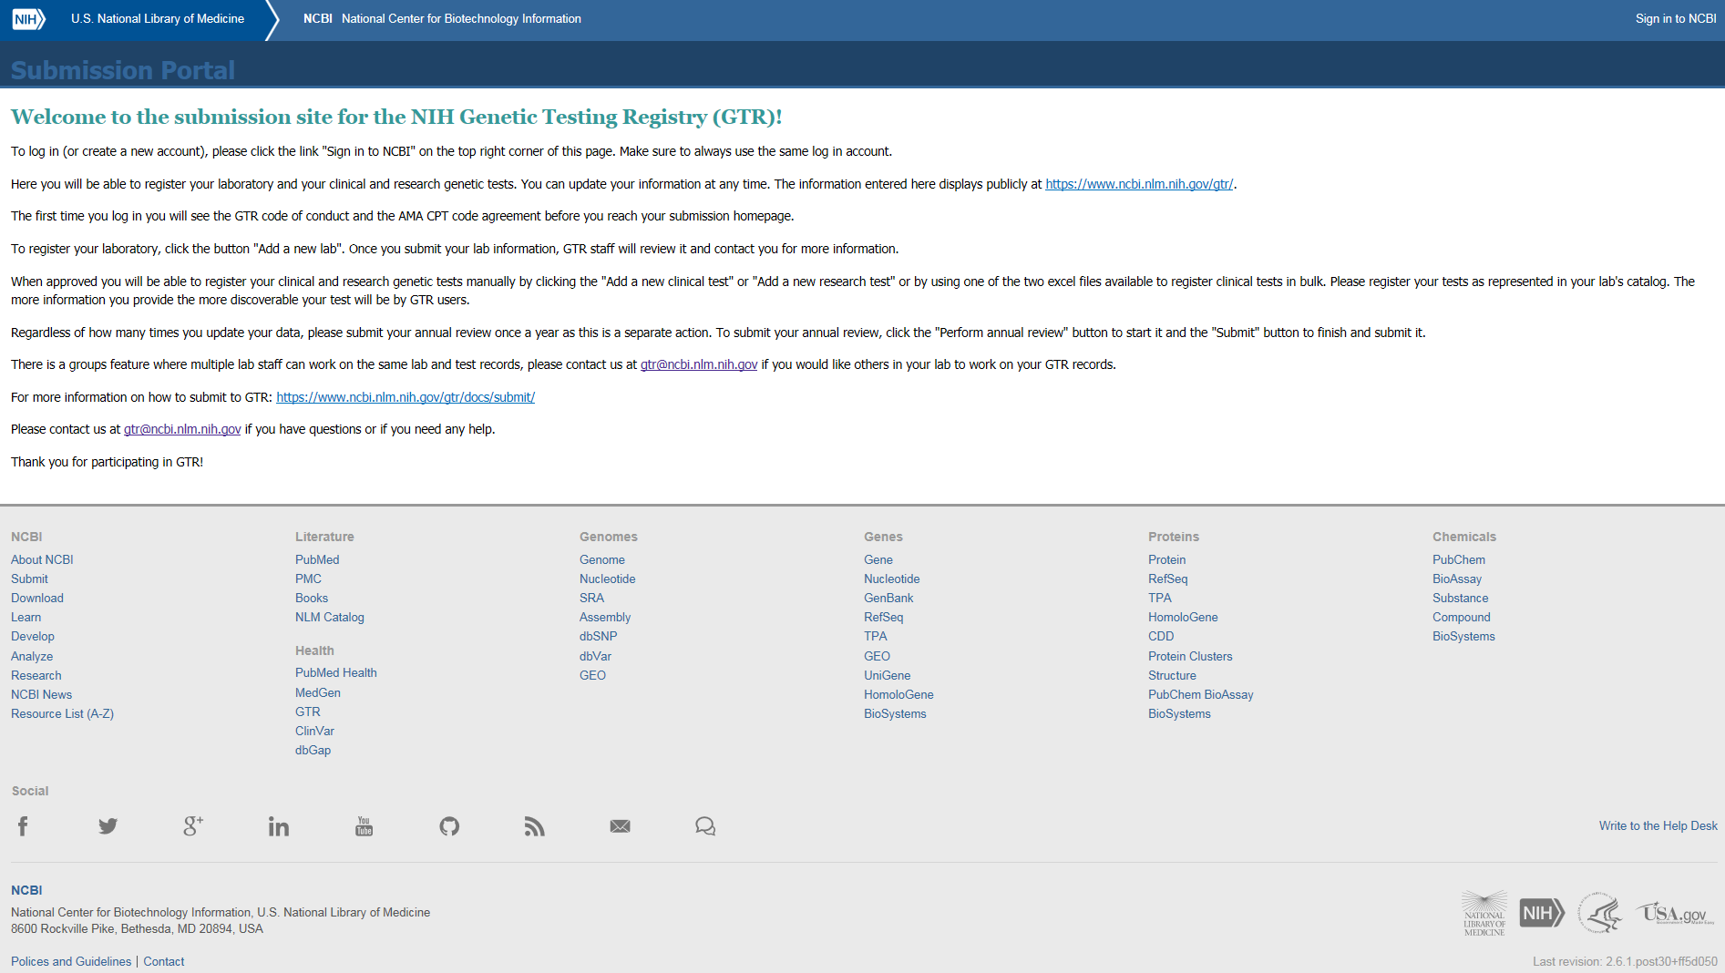The height and width of the screenshot is (973, 1725).
Task: Click the NIH logo in the footer
Action: pos(1542,913)
